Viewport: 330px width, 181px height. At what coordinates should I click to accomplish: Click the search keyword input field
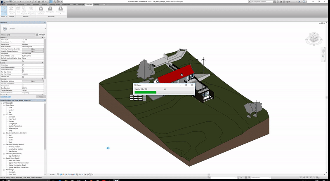click(262, 2)
